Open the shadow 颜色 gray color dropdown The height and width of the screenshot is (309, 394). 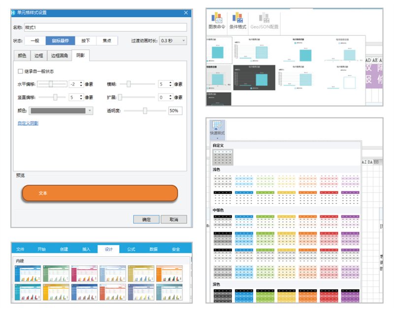tap(61, 110)
